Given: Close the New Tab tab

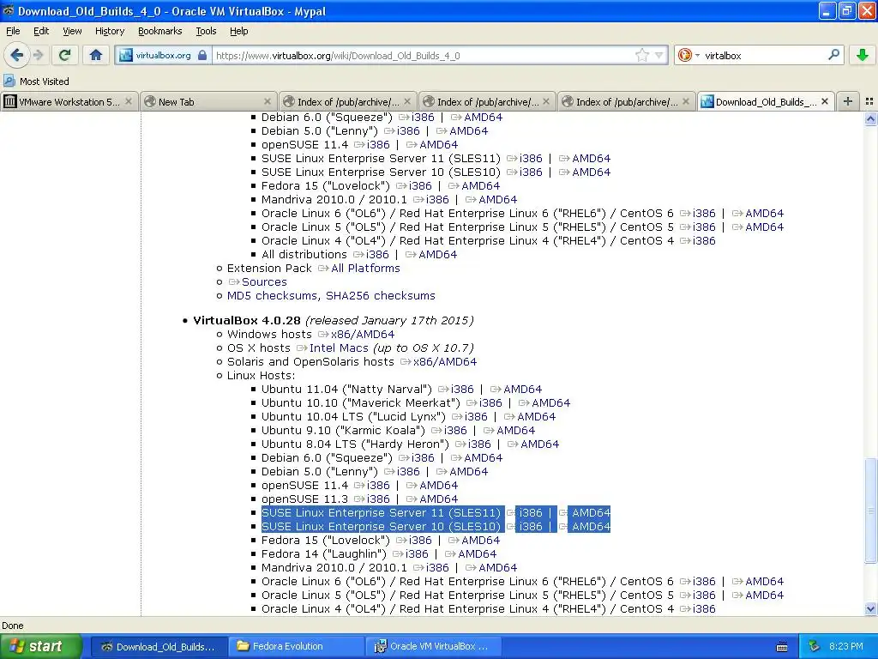Looking at the screenshot, I should click(x=268, y=101).
